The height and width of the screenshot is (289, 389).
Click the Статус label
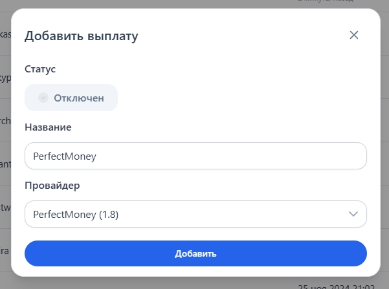click(x=40, y=69)
